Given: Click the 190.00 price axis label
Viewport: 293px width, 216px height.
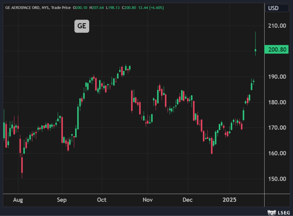Looking at the screenshot, I should (276, 77).
